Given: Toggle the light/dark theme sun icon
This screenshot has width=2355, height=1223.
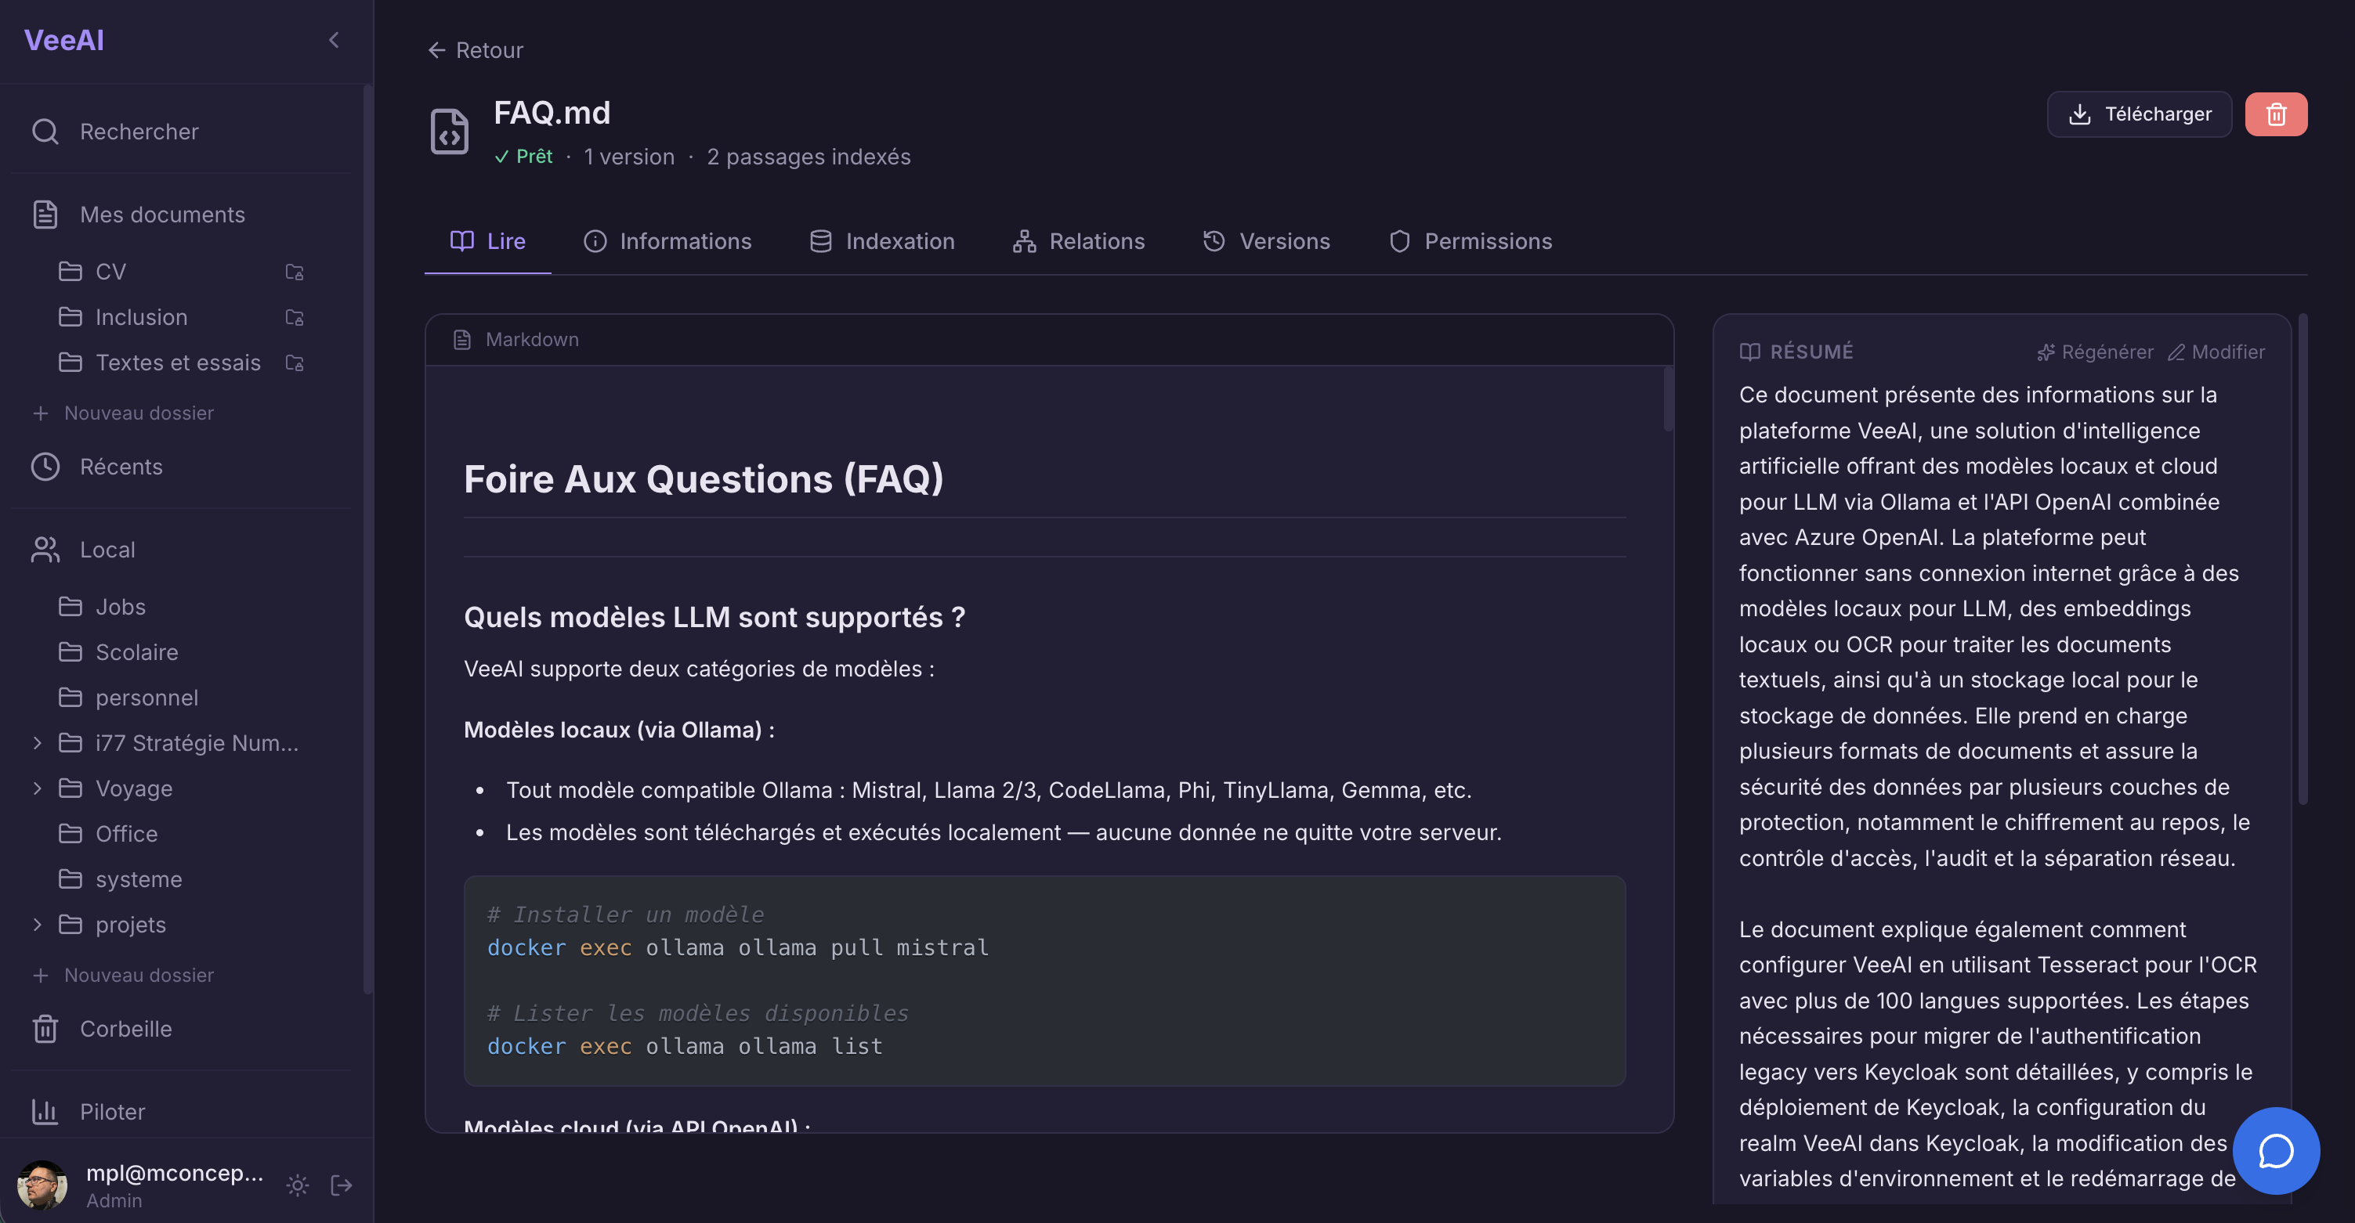Looking at the screenshot, I should (x=297, y=1185).
